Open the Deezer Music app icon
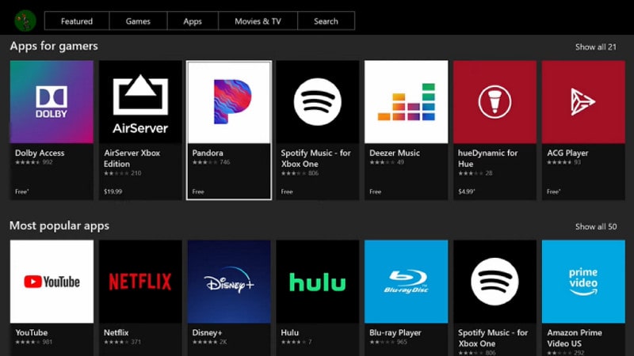 pos(406,102)
